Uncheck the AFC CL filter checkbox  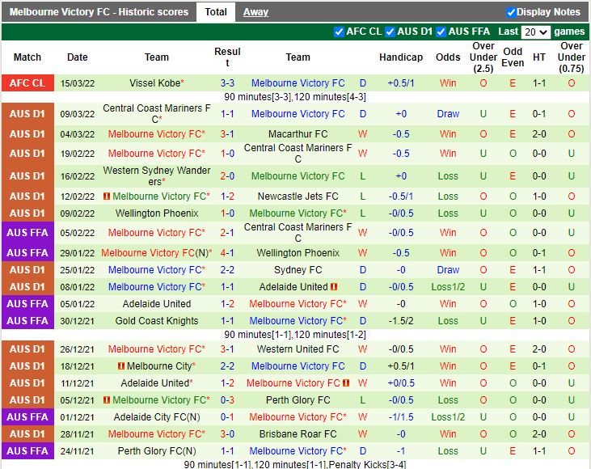click(x=339, y=32)
